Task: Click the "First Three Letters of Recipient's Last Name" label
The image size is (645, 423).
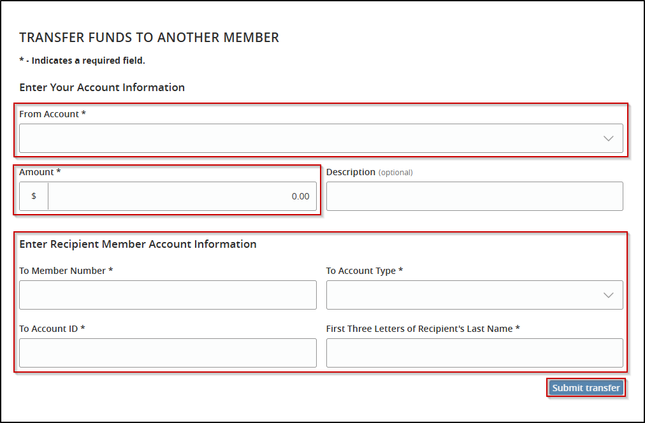Action: 423,329
